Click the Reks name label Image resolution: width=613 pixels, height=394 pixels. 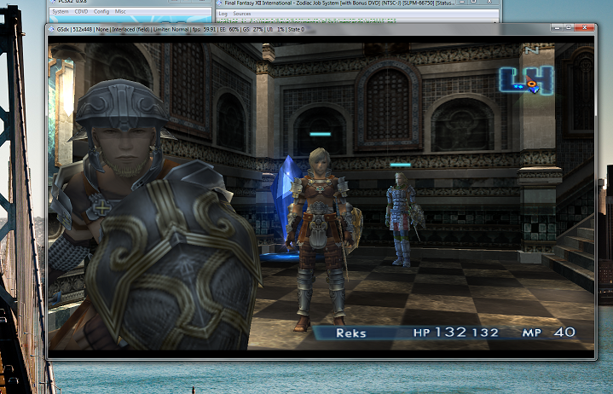tap(351, 333)
